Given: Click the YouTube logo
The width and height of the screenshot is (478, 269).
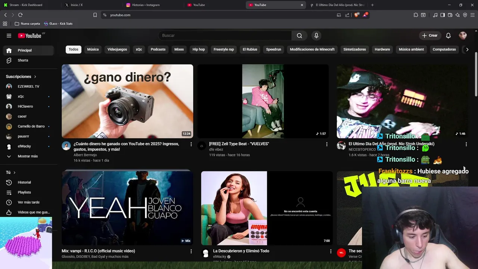Looking at the screenshot, I should coord(30,35).
